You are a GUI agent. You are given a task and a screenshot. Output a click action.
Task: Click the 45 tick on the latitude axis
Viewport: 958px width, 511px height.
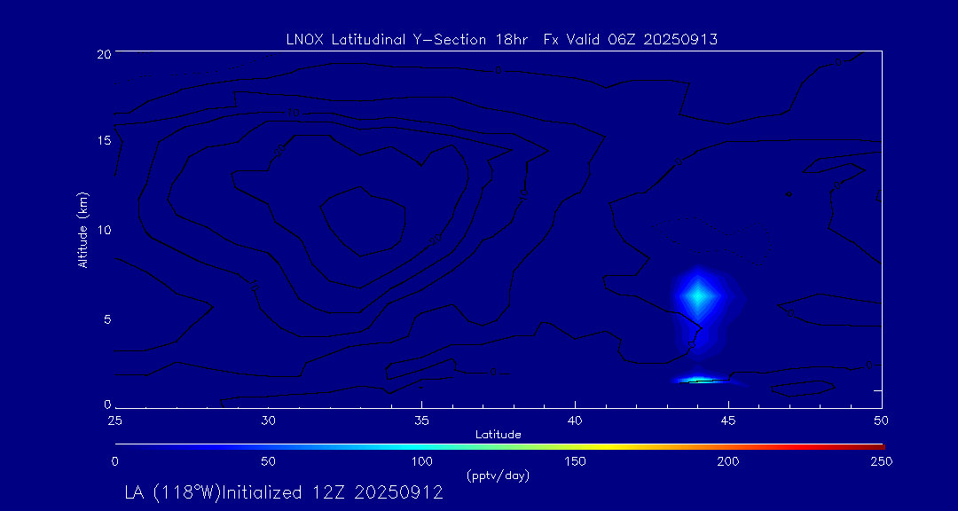(728, 419)
